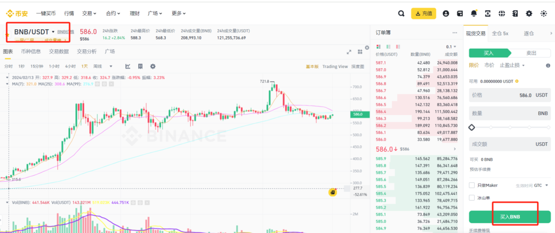Screen dimensions: 555x233
Task: Open the globe language selector
Action: [x=501, y=14]
